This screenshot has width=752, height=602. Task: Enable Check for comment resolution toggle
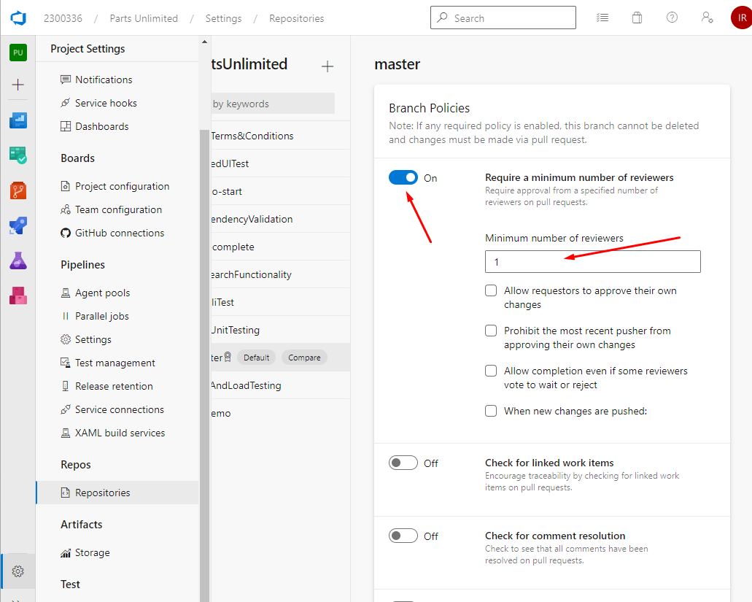(403, 536)
